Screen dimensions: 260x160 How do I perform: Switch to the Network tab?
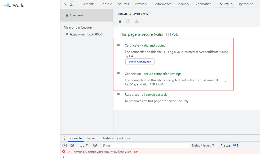141,4
